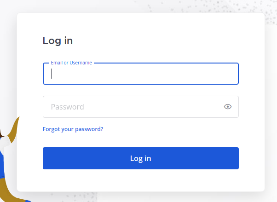Click the Email or Username floating label
The height and width of the screenshot is (202, 277).
click(71, 63)
